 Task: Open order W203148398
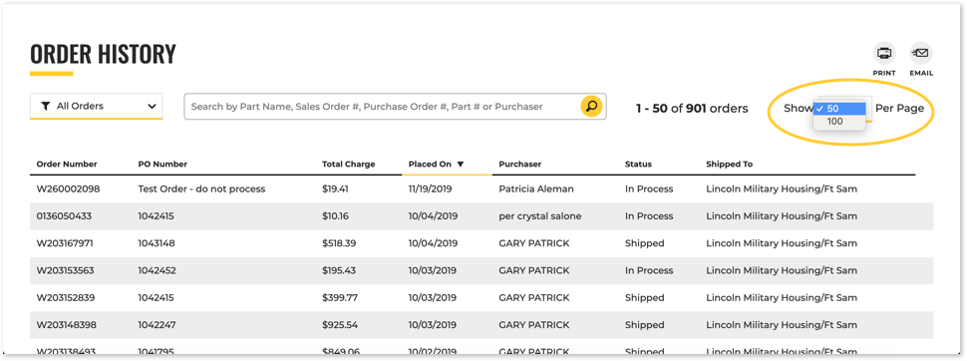pyautogui.click(x=66, y=324)
